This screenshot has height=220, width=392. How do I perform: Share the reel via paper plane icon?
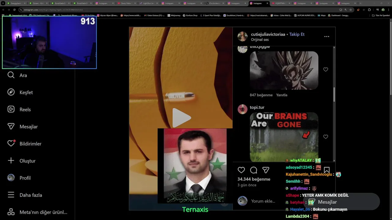click(266, 170)
